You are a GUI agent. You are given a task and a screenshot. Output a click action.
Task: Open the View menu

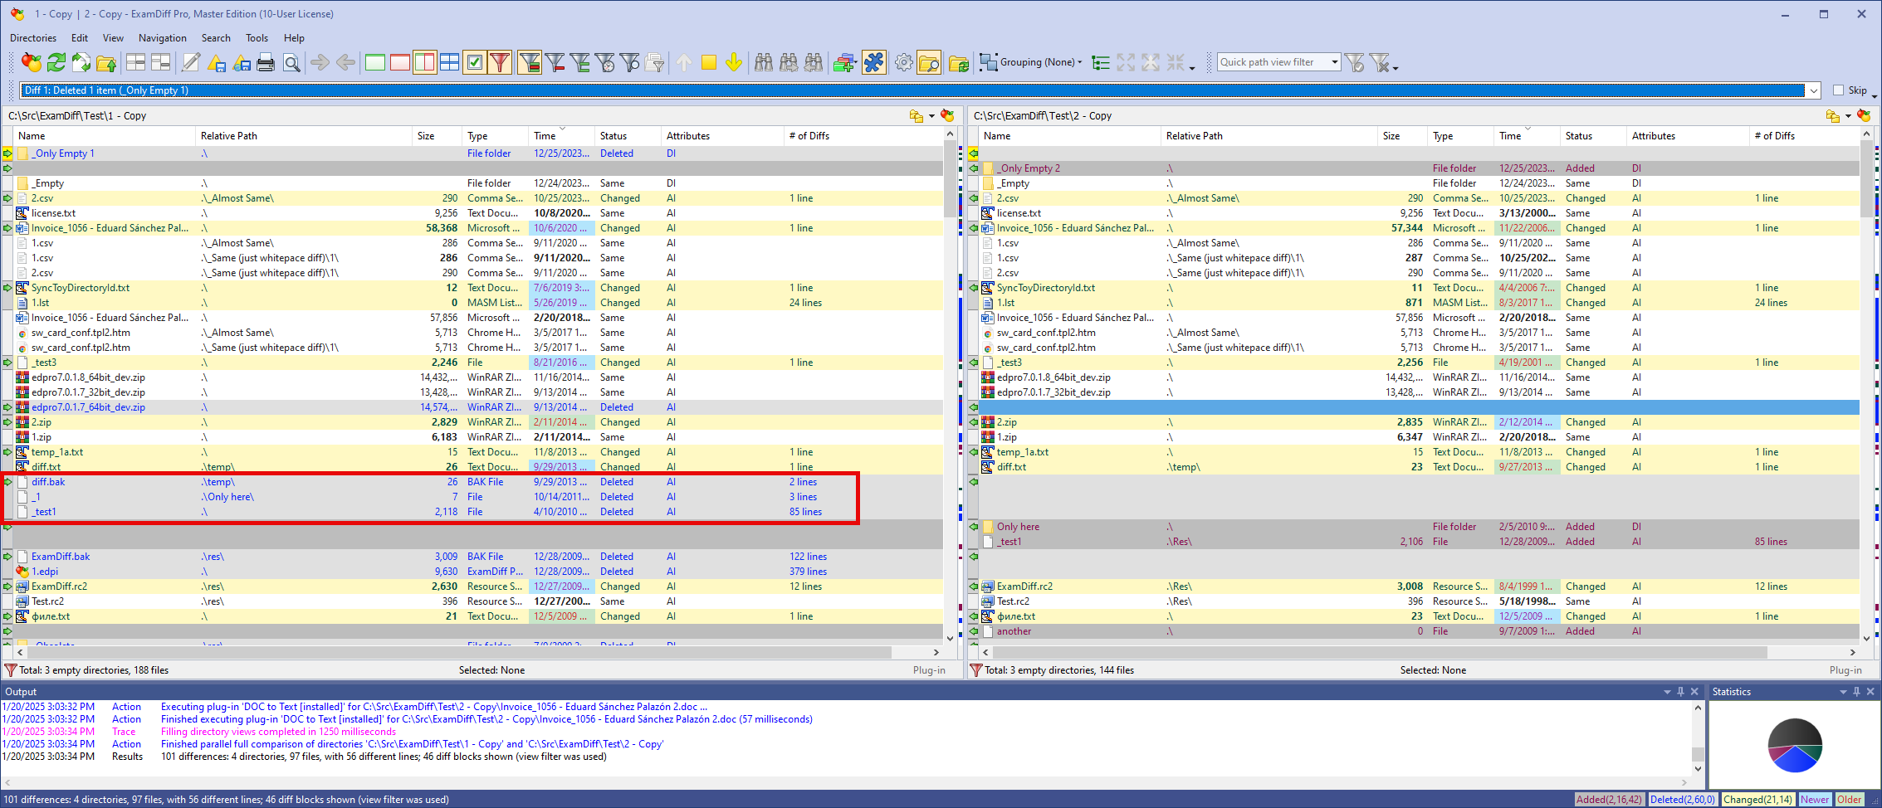(113, 38)
